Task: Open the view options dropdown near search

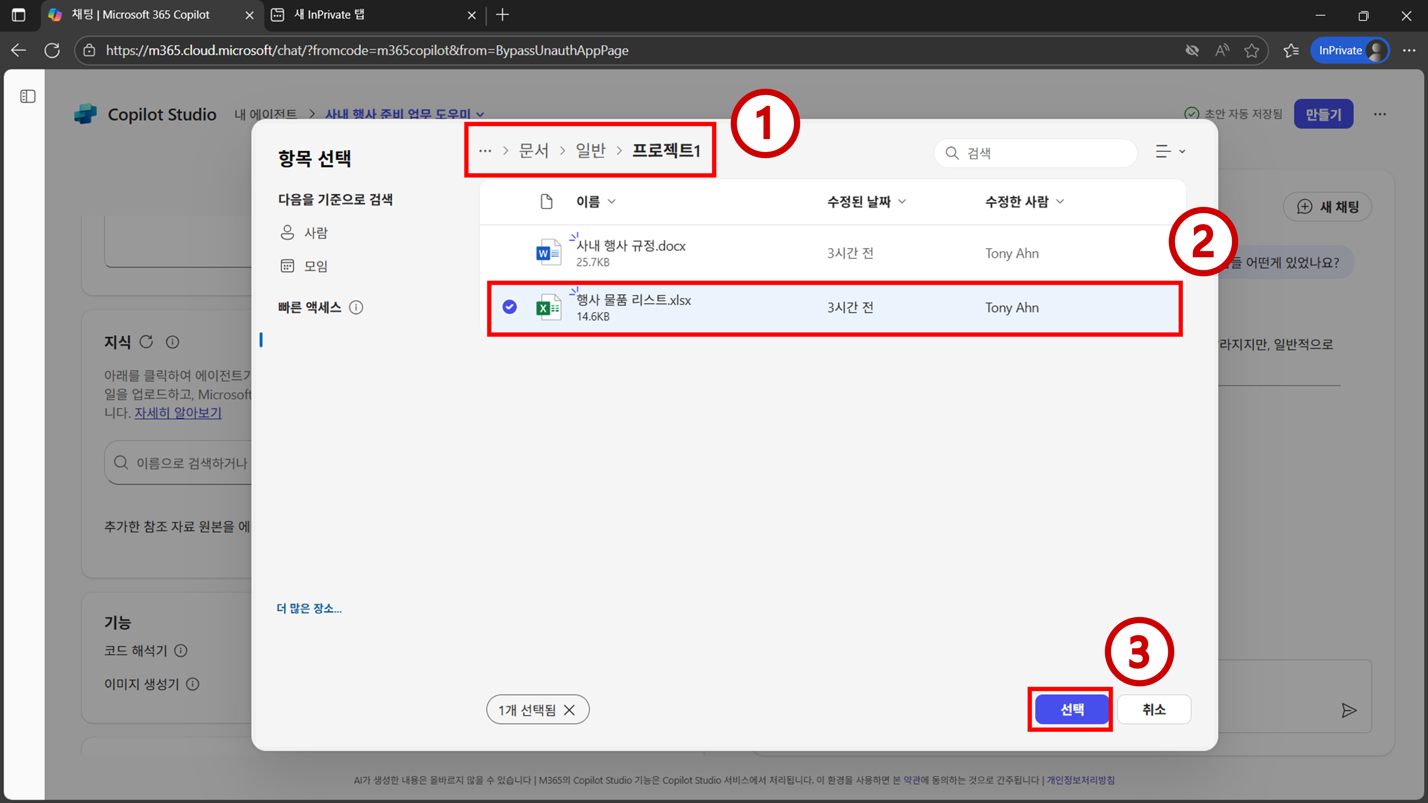Action: pos(1170,151)
